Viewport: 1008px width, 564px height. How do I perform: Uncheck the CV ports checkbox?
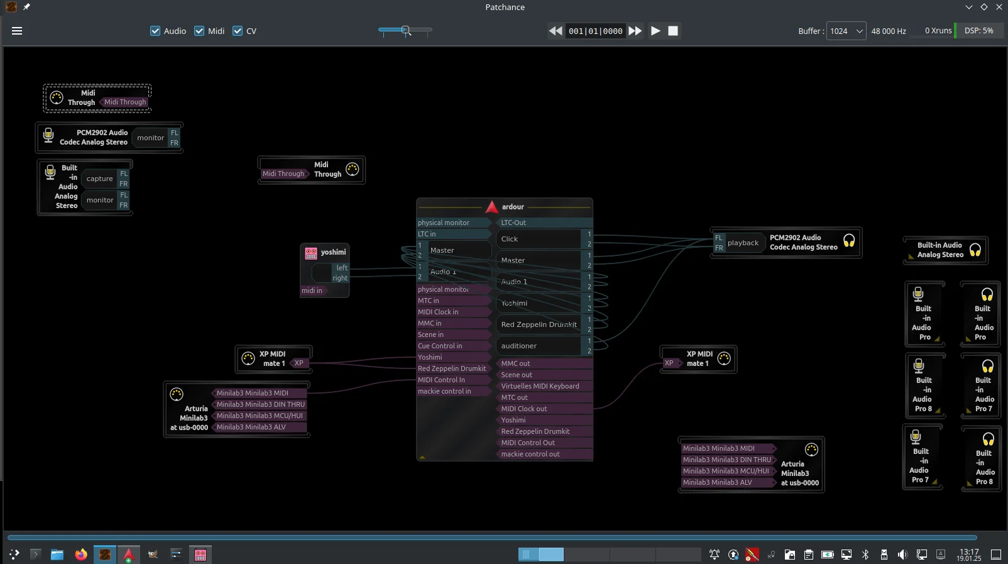[238, 31]
